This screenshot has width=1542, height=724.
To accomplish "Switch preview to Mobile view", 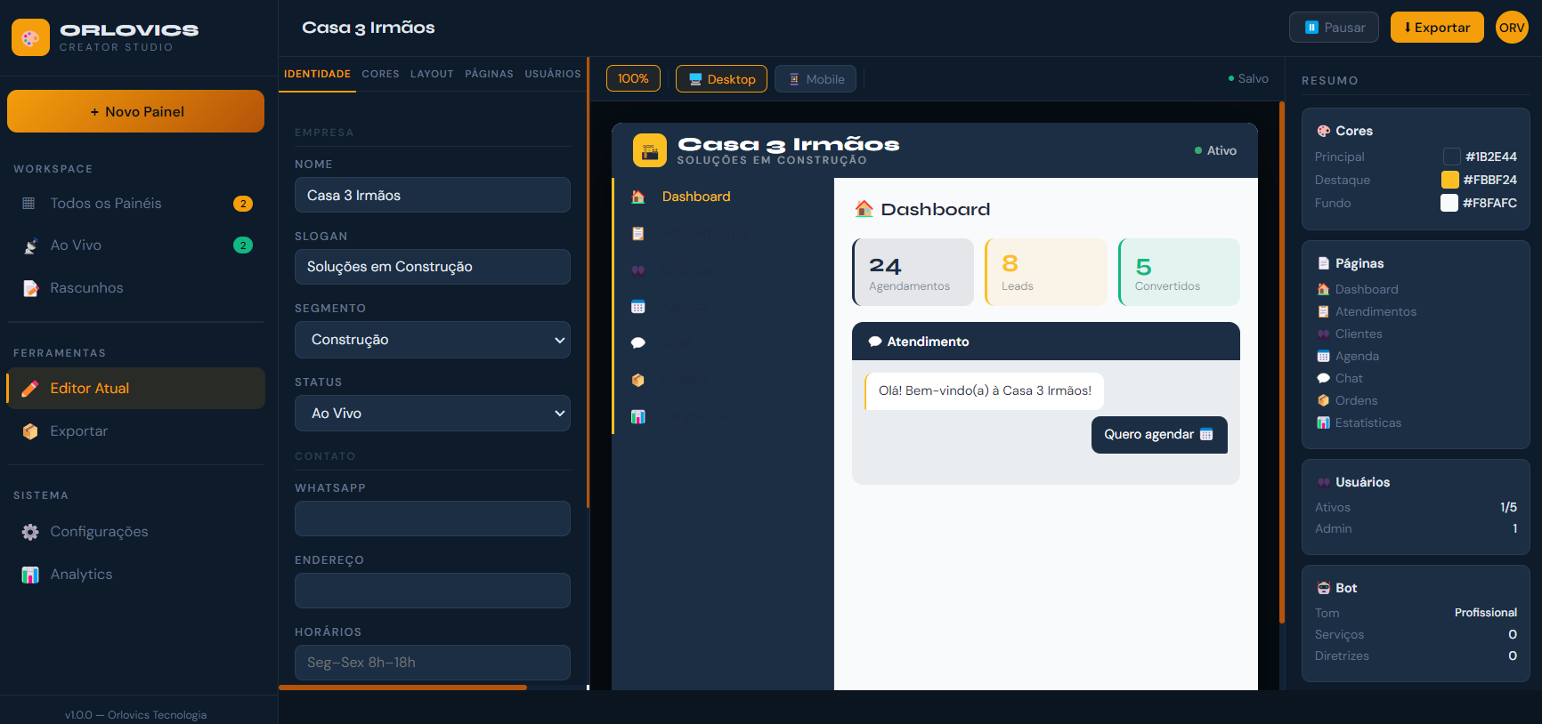I will (816, 79).
